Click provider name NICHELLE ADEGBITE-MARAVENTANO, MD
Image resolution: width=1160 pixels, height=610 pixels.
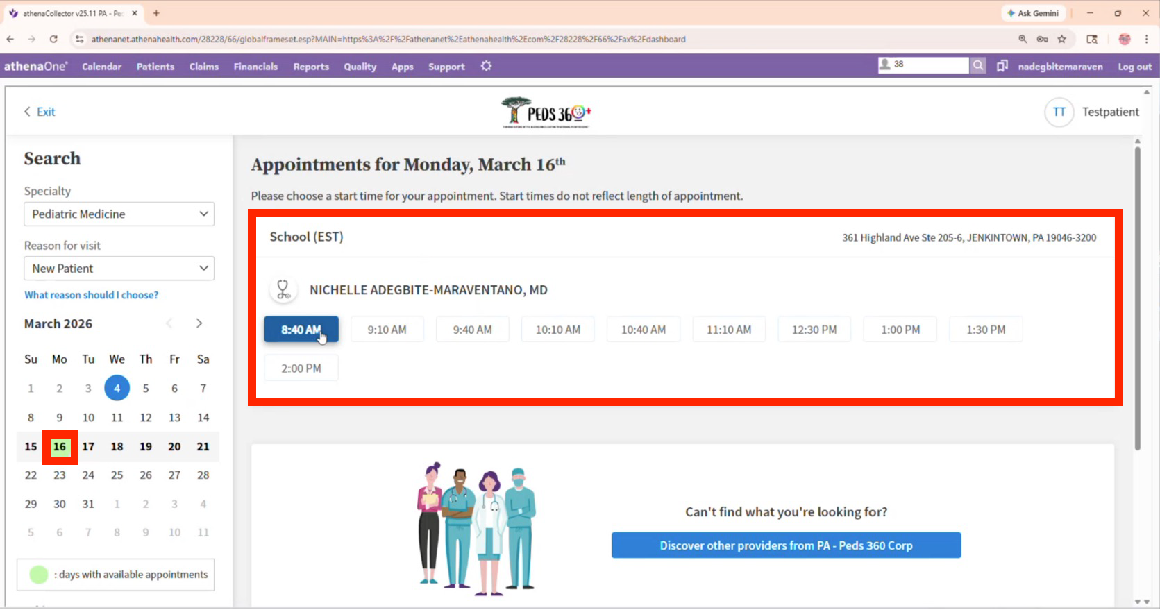(x=428, y=290)
